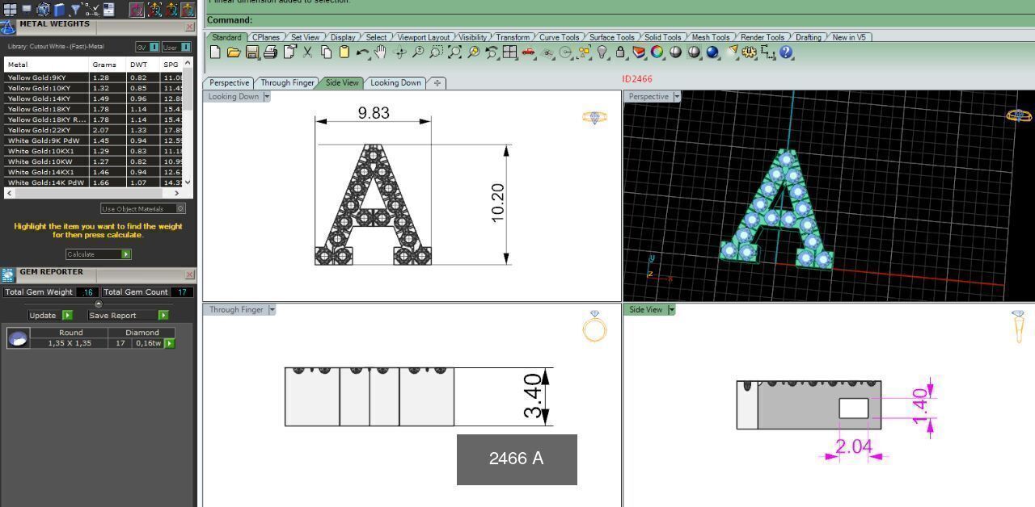The width and height of the screenshot is (1035, 507).
Task: Open the Perspective viewport title dropdown arrow
Action: [x=677, y=97]
